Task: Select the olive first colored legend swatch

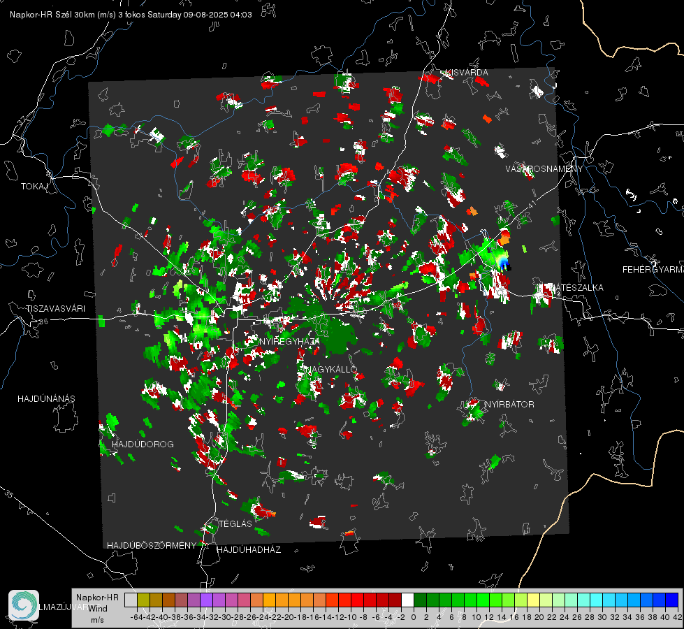Action: point(143,600)
